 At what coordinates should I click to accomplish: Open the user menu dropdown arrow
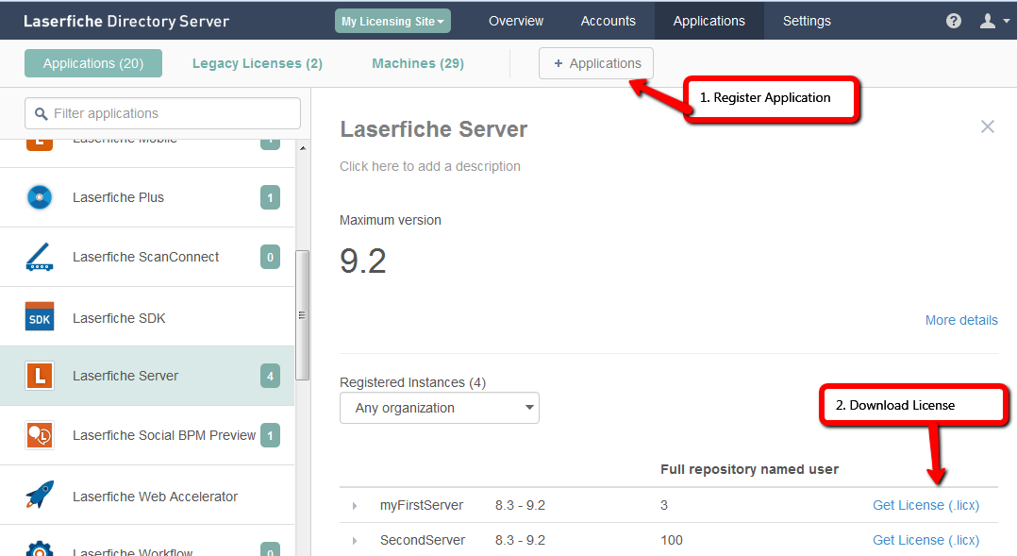click(x=1006, y=21)
